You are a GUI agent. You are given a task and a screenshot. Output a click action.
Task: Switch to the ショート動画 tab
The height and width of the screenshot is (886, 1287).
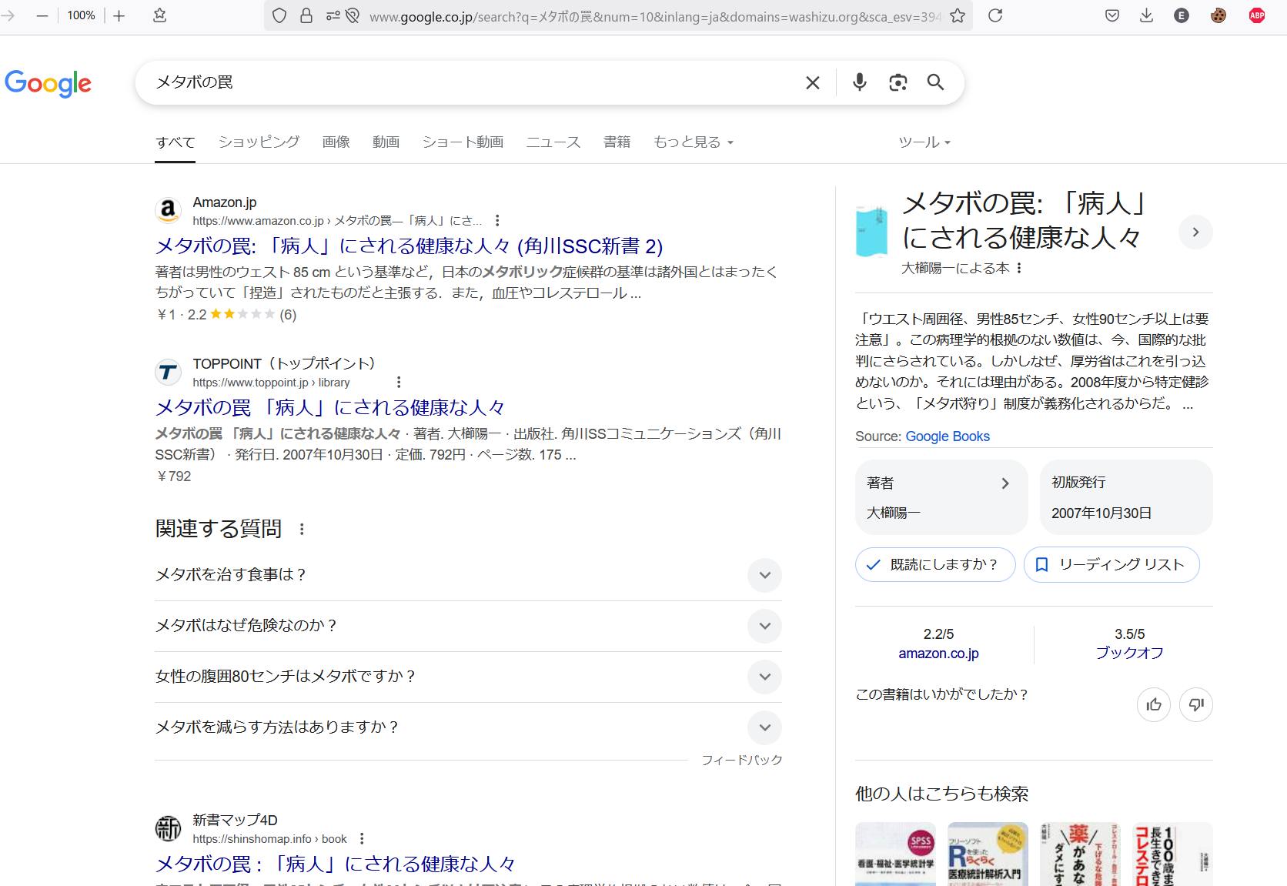(x=463, y=142)
